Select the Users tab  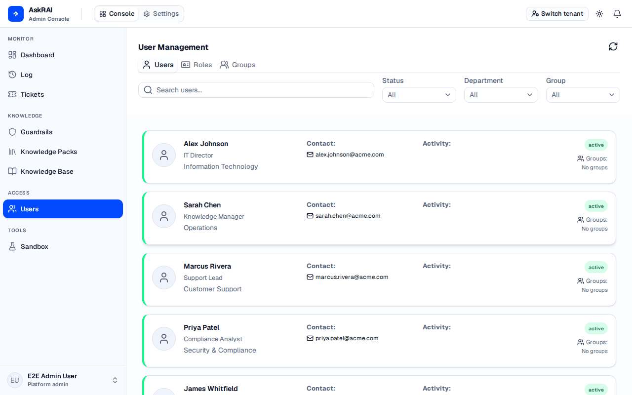click(158, 65)
